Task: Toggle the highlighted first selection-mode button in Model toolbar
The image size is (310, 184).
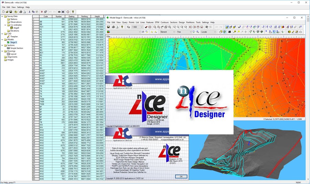Action: [227, 27]
